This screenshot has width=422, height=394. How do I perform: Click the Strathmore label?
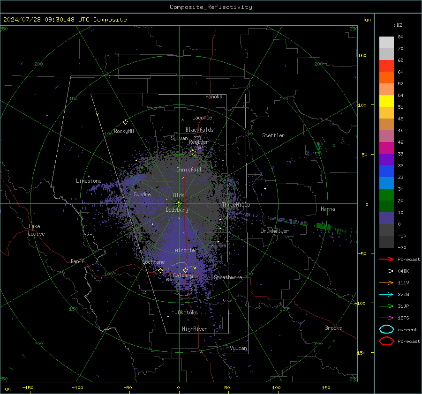pos(228,277)
